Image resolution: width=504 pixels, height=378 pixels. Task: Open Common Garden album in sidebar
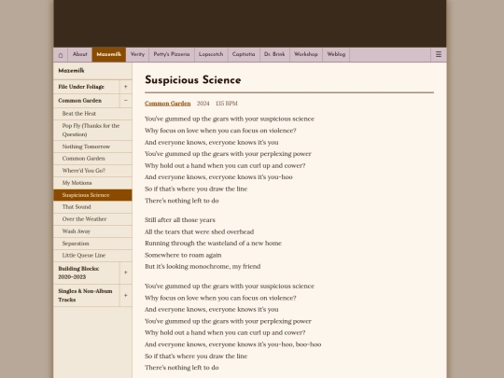[87, 101]
